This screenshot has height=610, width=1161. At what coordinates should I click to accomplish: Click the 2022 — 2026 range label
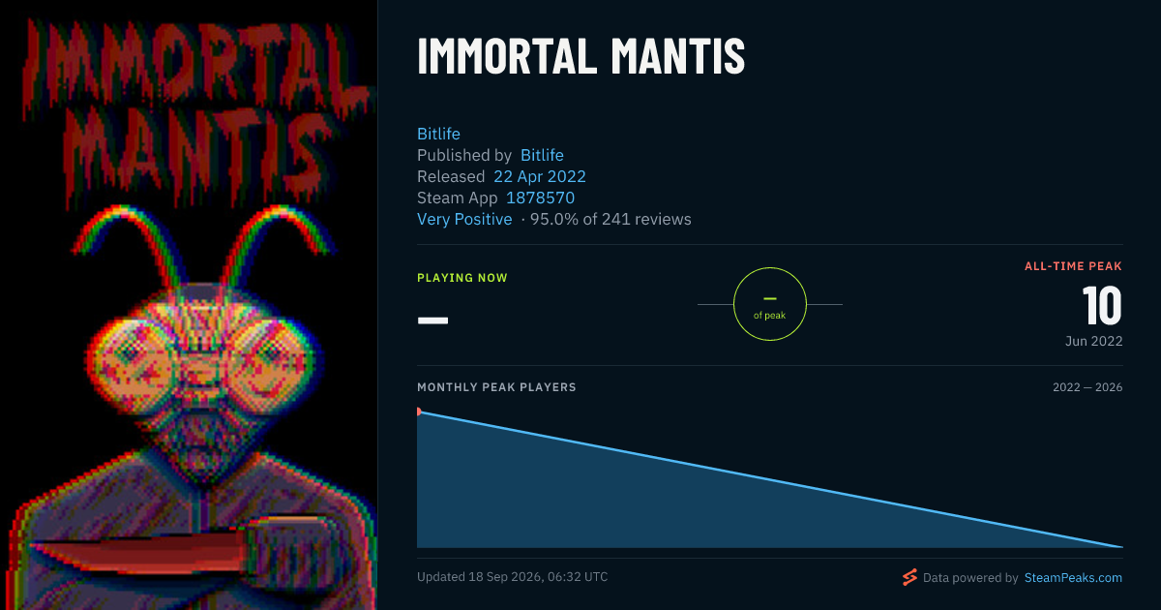(x=1087, y=387)
